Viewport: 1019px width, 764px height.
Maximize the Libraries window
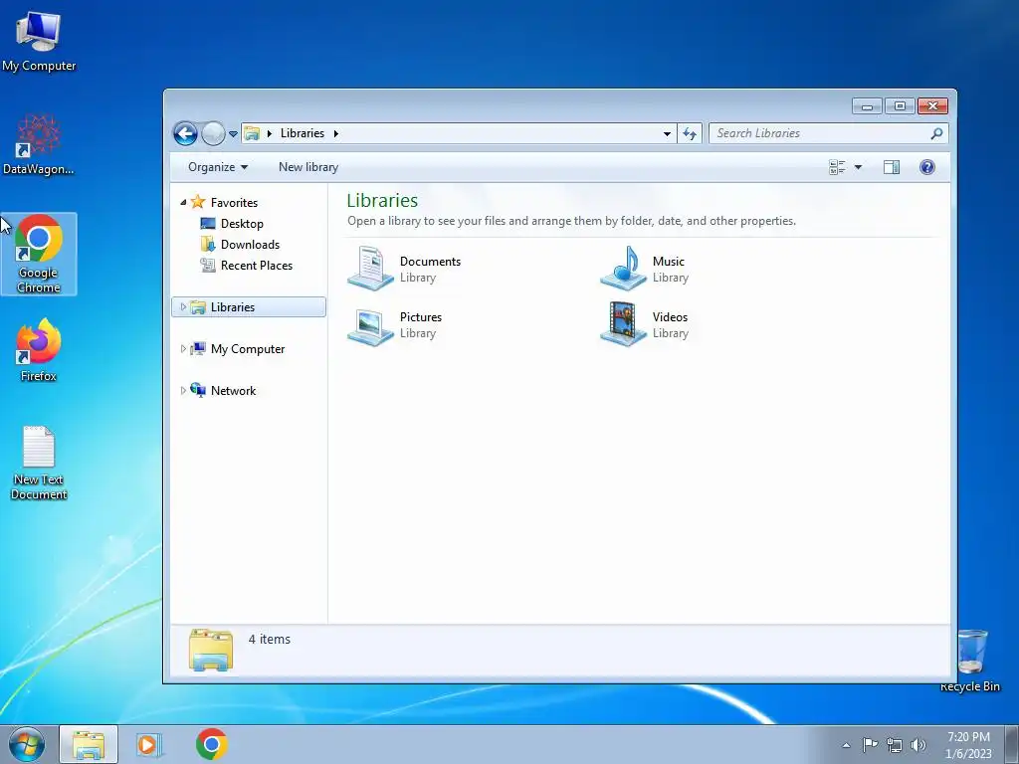900,105
